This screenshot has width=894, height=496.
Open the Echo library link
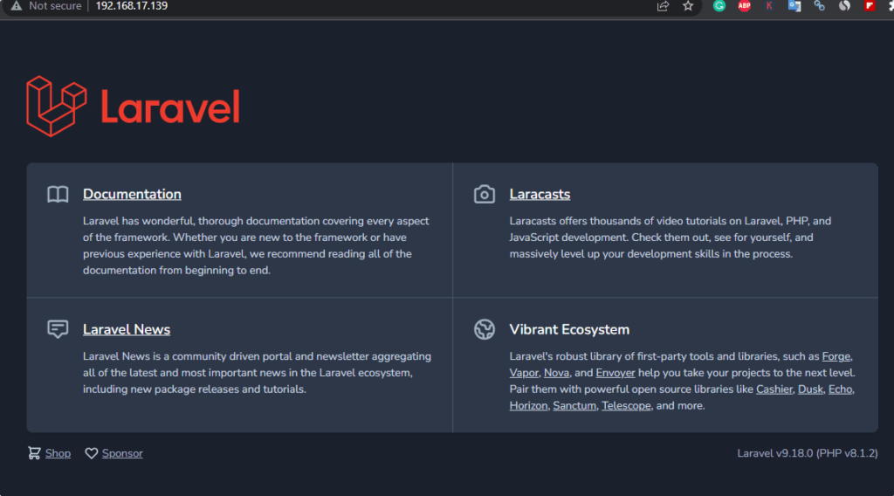[x=841, y=389]
